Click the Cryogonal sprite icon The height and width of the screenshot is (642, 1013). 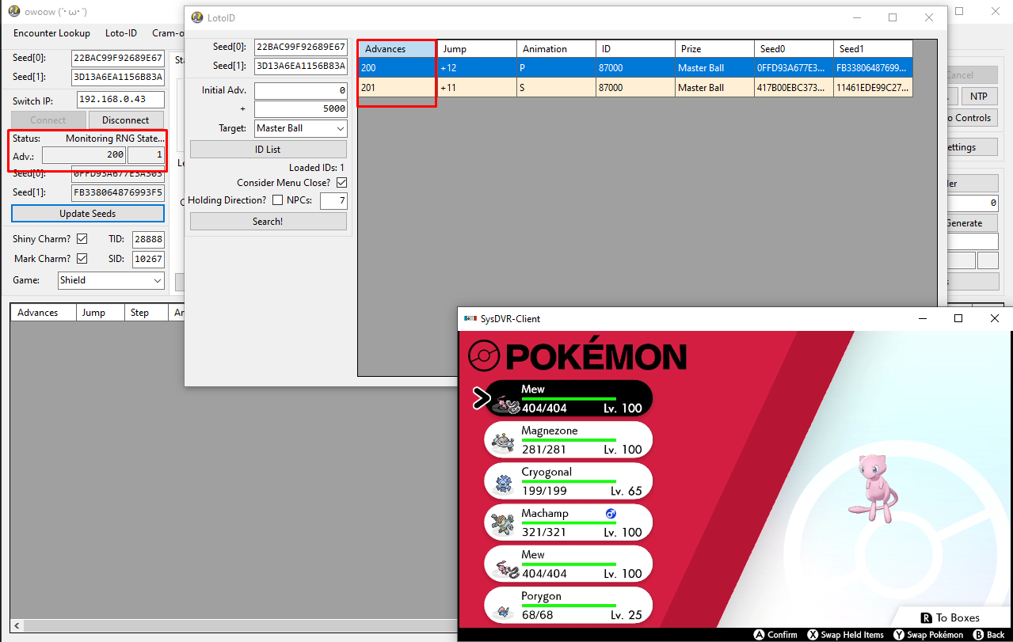point(503,484)
